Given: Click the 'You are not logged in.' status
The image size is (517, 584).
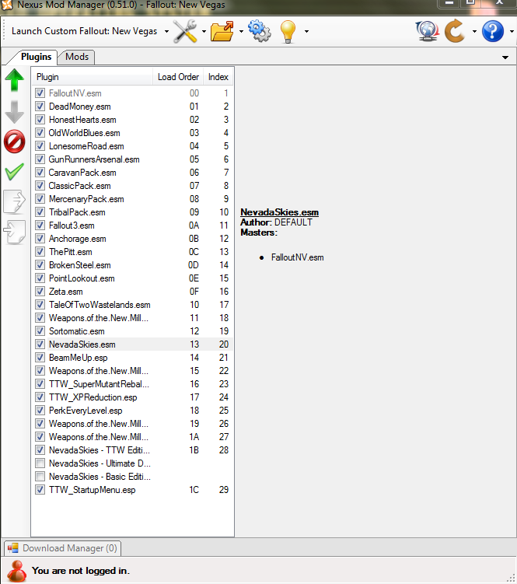Looking at the screenshot, I should point(81,571).
